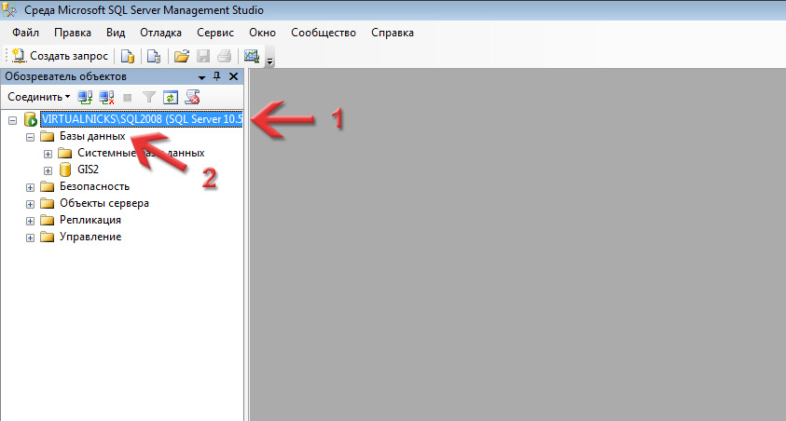Select the Базы данных tree item
This screenshot has height=421, width=786.
(x=92, y=136)
